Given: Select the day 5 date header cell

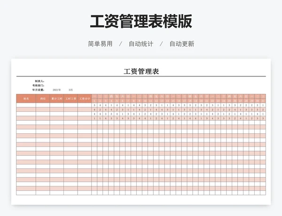Looking at the screenshot, I should click(117, 101).
